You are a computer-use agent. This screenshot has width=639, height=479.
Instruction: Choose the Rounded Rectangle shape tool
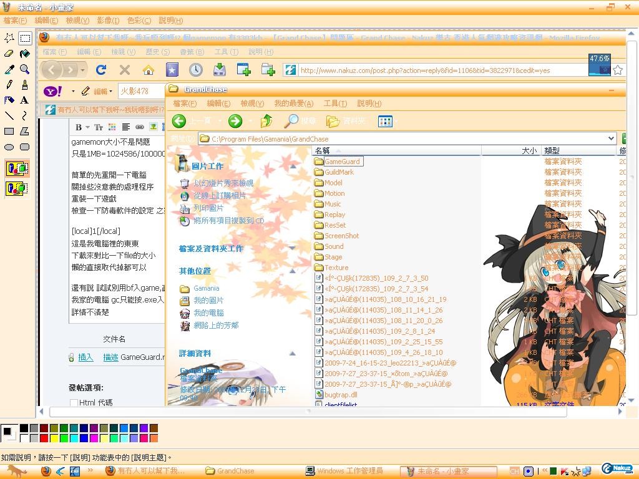coord(25,147)
